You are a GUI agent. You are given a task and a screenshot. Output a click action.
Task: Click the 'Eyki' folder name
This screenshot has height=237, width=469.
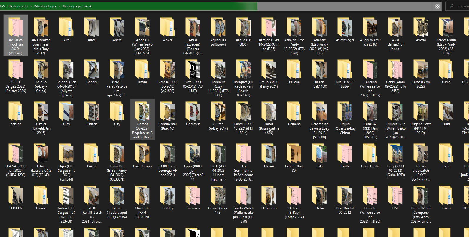319,166
